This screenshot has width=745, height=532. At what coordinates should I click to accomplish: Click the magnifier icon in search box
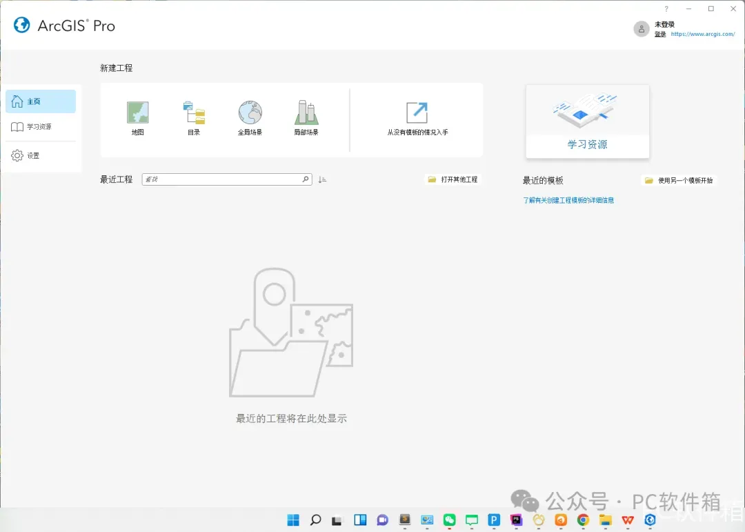pyautogui.click(x=306, y=179)
